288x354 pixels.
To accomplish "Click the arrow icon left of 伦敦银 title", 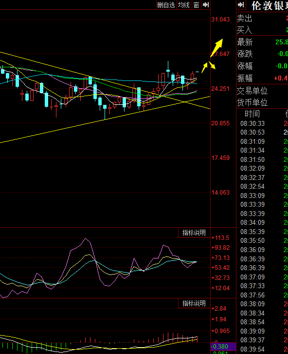I will (x=241, y=5).
